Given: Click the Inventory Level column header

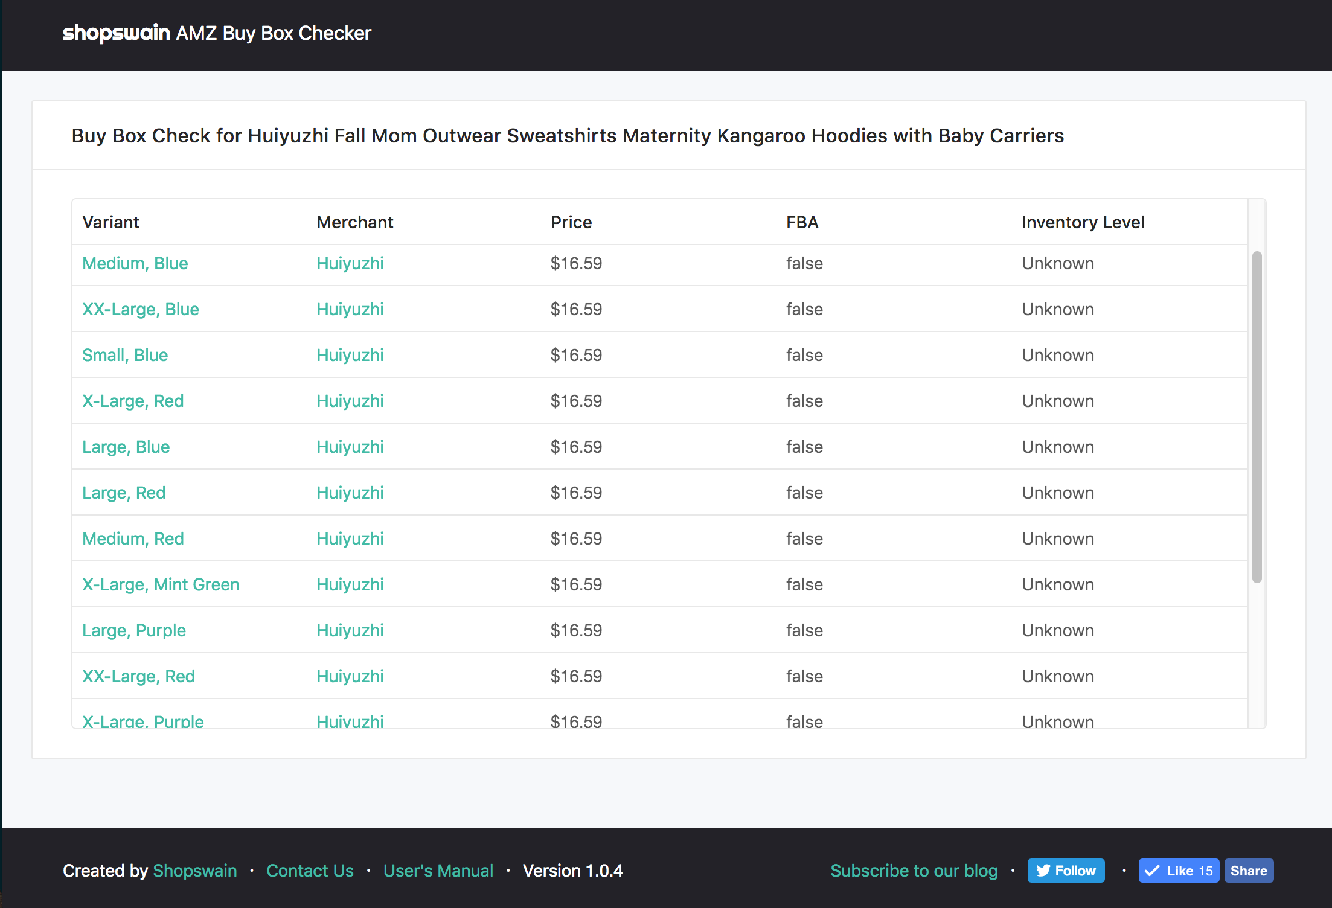Looking at the screenshot, I should 1083,222.
